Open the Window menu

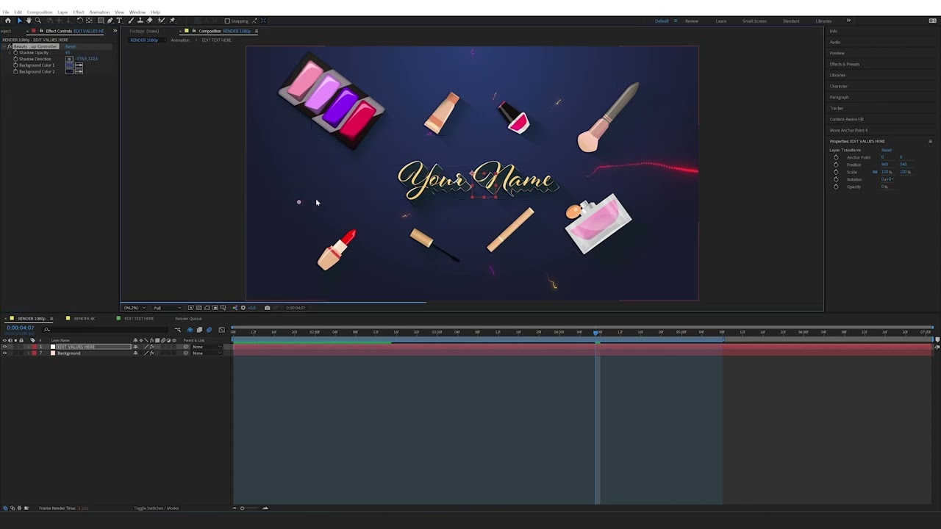click(x=137, y=12)
